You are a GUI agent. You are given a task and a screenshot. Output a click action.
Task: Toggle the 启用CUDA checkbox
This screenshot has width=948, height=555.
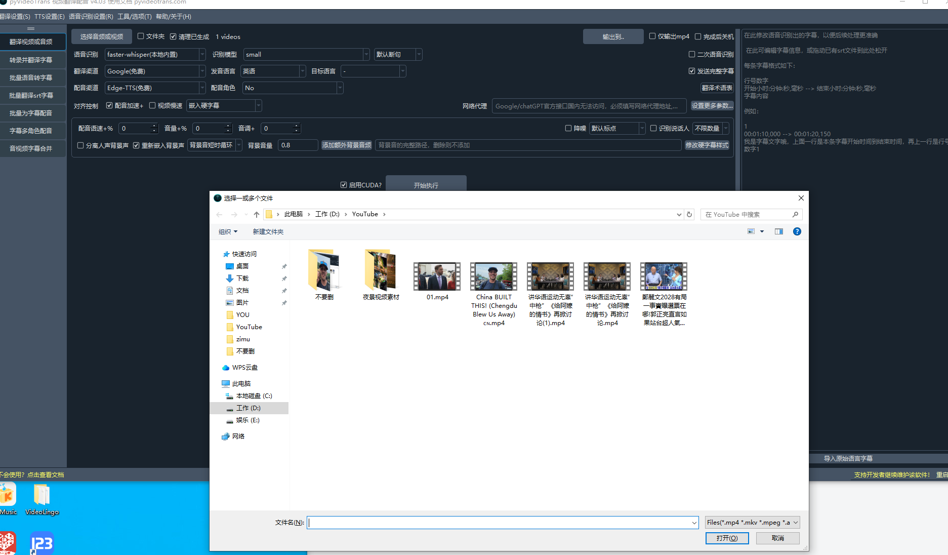[344, 185]
